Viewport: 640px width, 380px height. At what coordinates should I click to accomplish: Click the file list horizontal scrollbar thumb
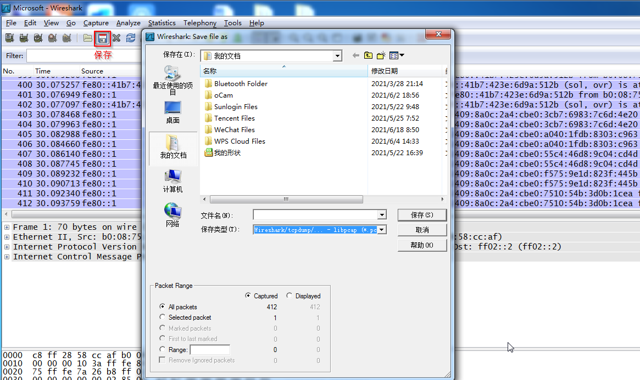[286, 199]
